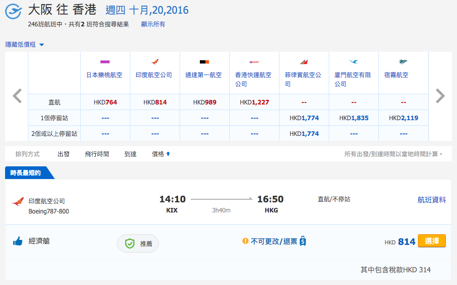This screenshot has width=457, height=285.
Task: Click the thumbs-up icon beside 經濟艙
Action: pos(18,241)
